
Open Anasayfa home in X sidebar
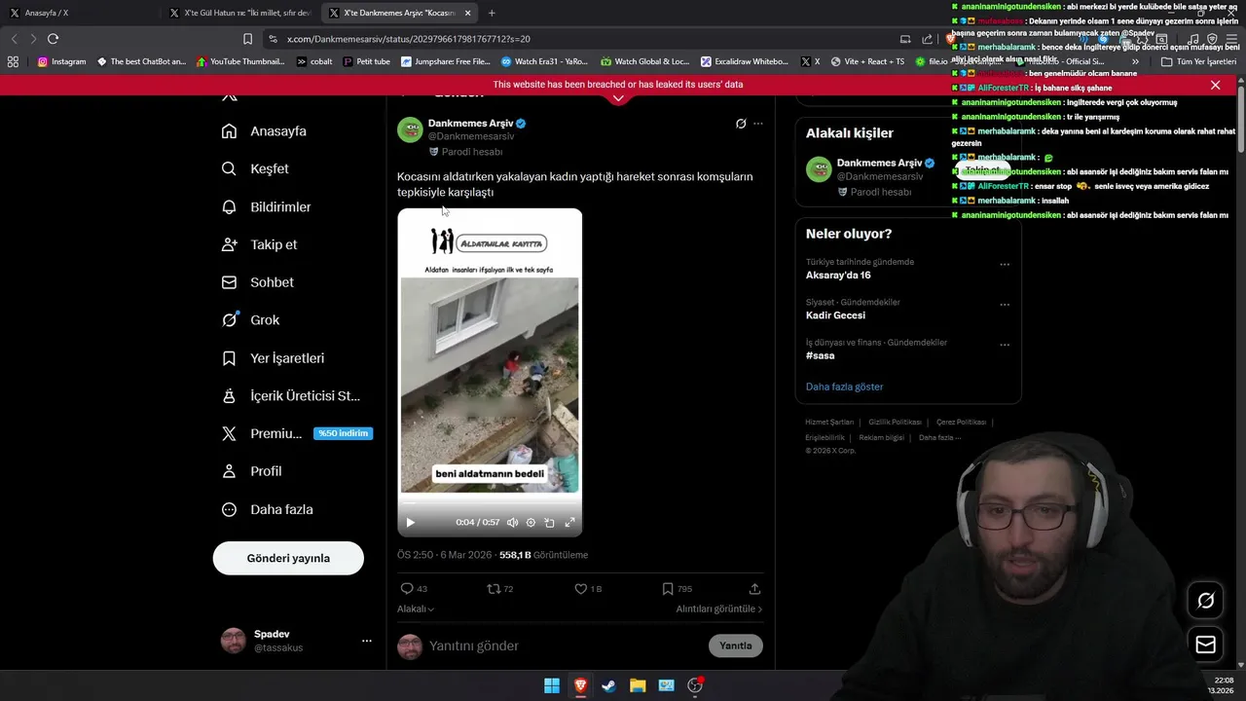[264, 131]
